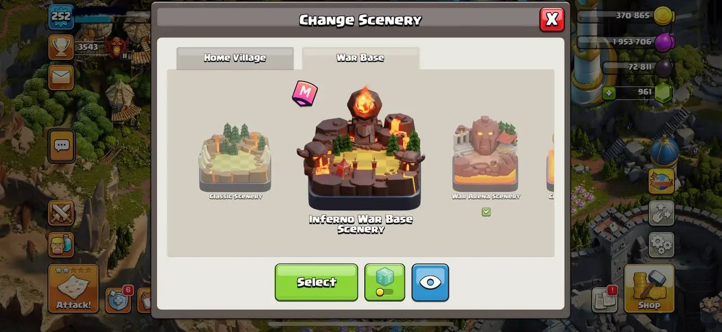Switch to the War Base tab
This screenshot has width=722, height=332.
360,58
